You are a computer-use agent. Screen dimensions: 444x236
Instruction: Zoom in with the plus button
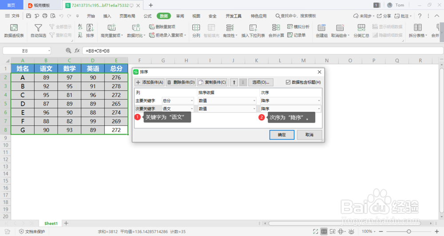[x=437, y=232]
